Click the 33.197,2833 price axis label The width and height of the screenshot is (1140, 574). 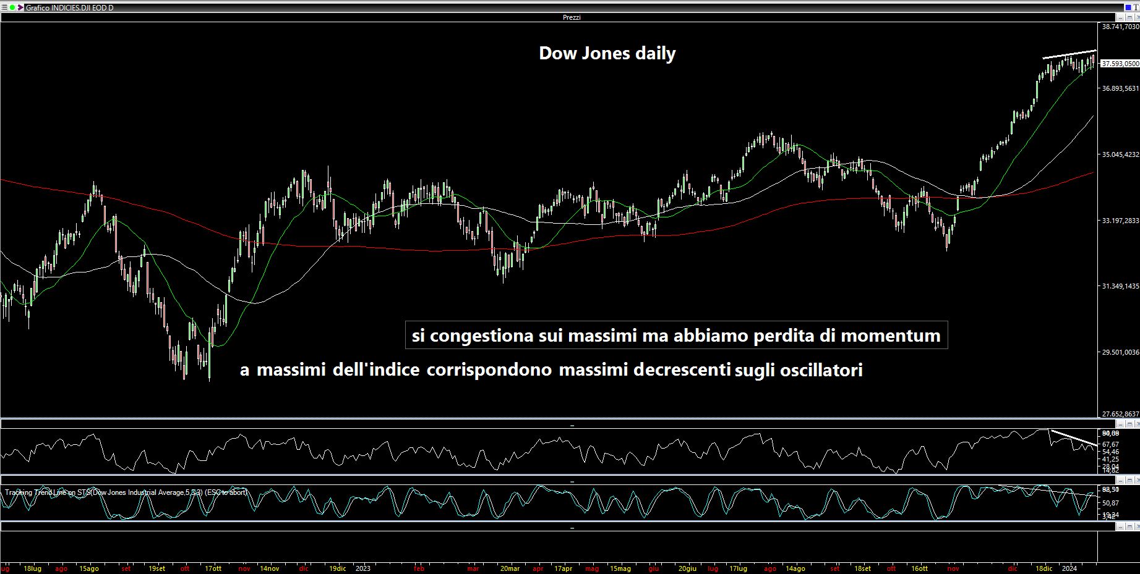(x=1120, y=221)
